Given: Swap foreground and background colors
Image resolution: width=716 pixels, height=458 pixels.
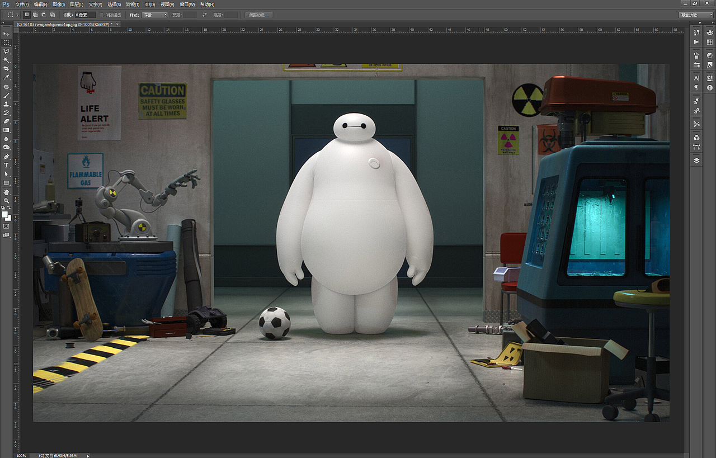Looking at the screenshot, I should coord(10,208).
